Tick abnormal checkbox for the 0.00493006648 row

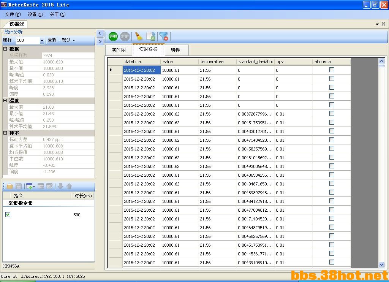[332, 166]
